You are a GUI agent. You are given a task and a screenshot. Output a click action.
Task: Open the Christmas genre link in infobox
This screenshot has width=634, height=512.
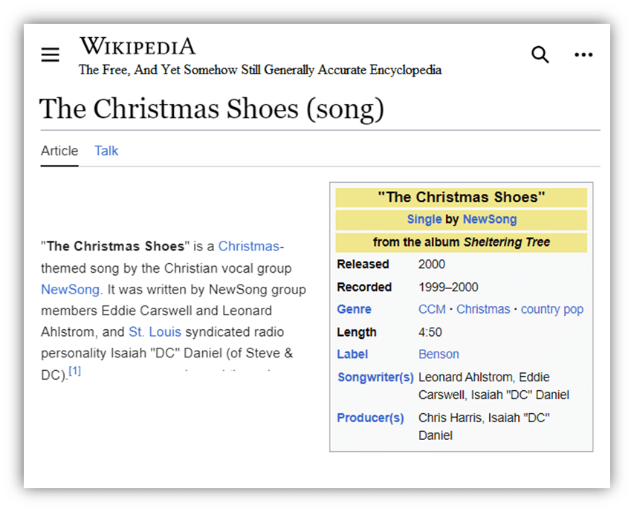[483, 309]
